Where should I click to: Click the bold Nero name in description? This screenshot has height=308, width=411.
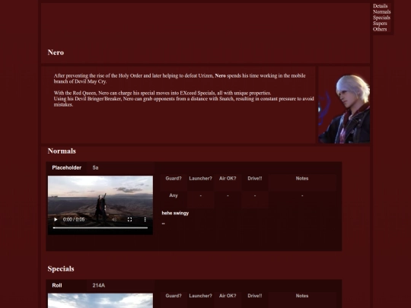[x=220, y=76]
